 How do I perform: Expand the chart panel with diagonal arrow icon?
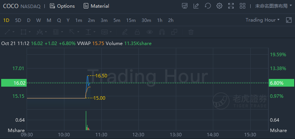(x=288, y=20)
